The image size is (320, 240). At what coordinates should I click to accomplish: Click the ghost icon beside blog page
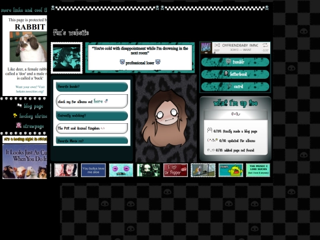[x=20, y=105]
